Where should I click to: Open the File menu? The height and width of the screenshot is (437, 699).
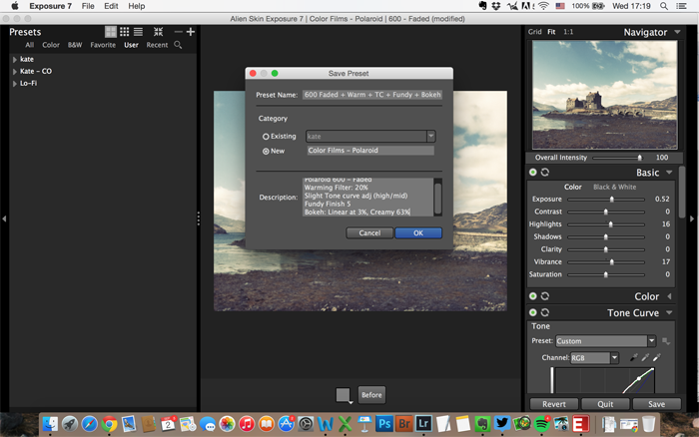(x=88, y=6)
